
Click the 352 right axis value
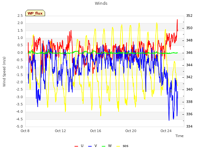(x=189, y=16)
